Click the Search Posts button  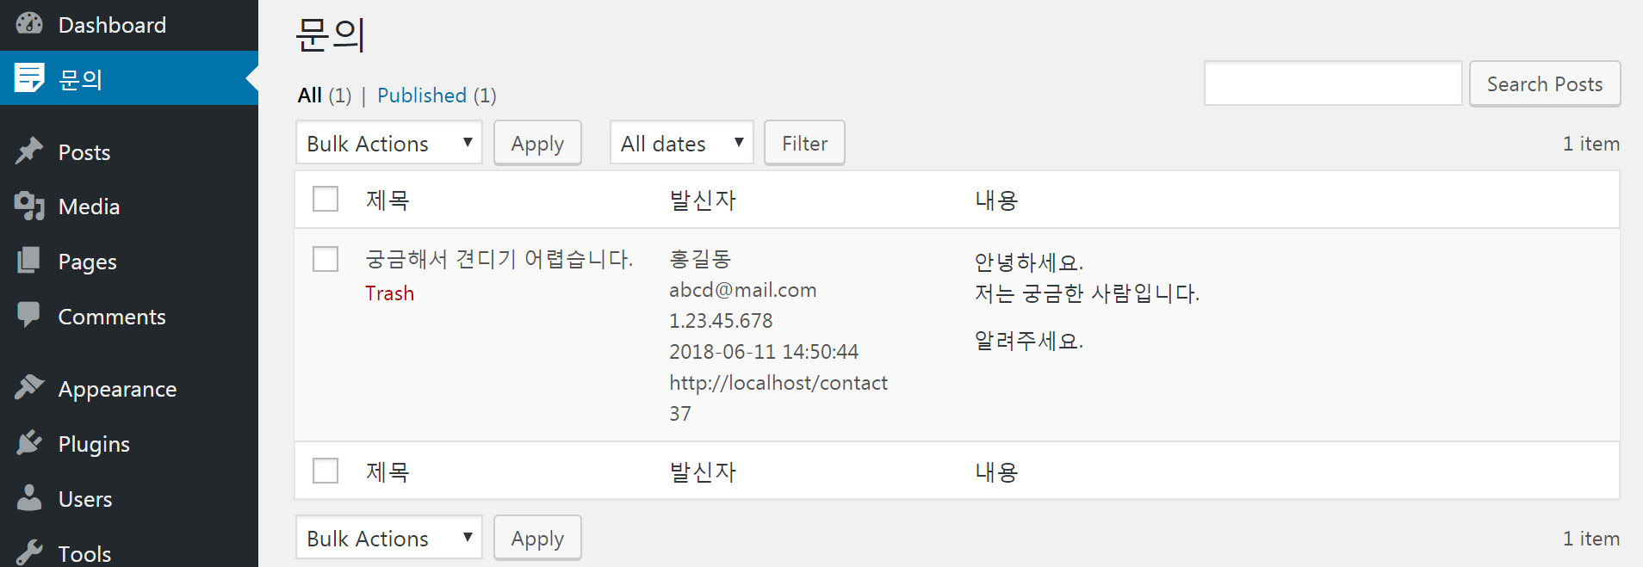click(x=1545, y=83)
